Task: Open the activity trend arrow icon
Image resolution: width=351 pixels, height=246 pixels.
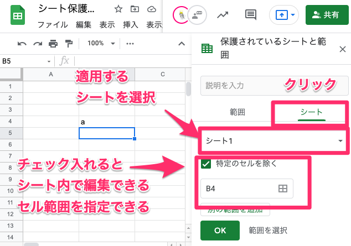Action: pos(223,15)
